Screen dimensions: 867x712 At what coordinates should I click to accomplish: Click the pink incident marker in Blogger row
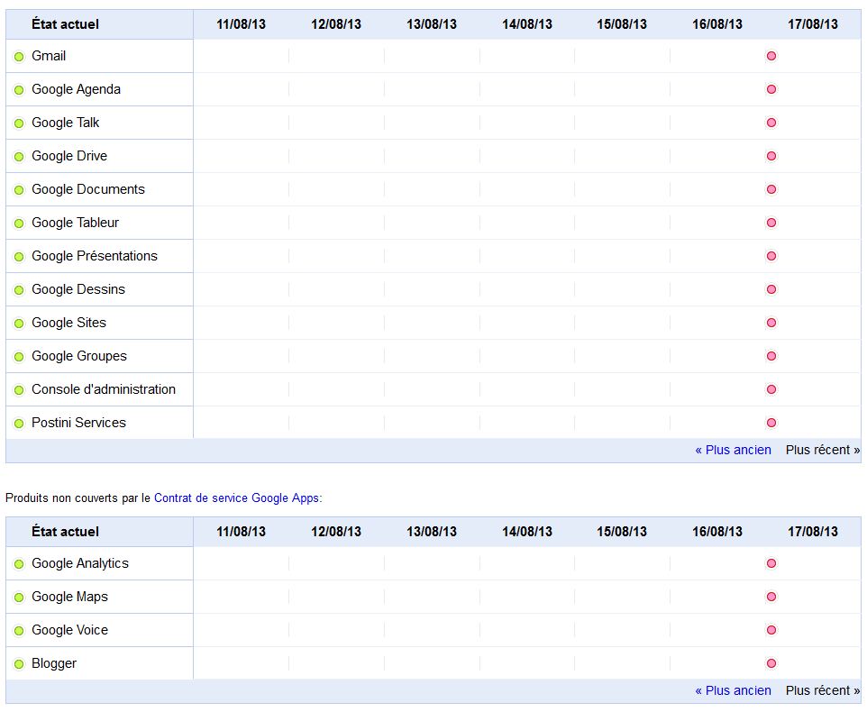tap(771, 663)
